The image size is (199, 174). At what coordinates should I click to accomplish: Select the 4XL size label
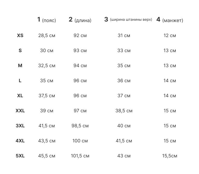(20, 141)
